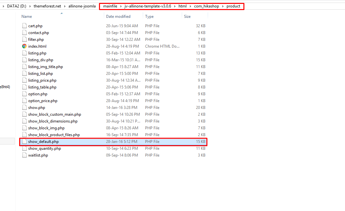Click the listing_img_title.php file icon
Viewport: 345px width, 211px height.
point(24,66)
